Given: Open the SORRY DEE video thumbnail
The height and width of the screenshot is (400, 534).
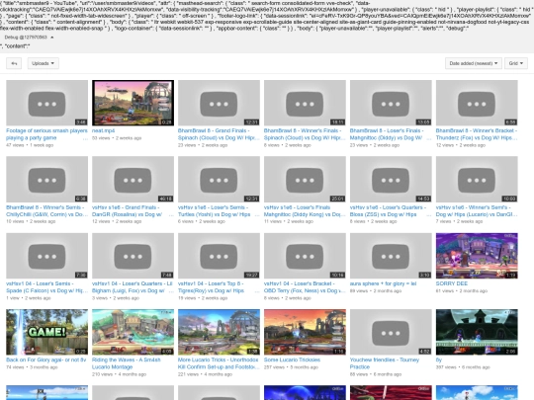Looking at the screenshot, I should pyautogui.click(x=477, y=256).
